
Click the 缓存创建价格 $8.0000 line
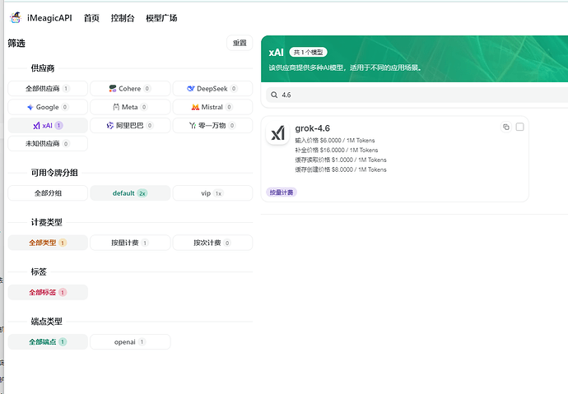point(341,169)
